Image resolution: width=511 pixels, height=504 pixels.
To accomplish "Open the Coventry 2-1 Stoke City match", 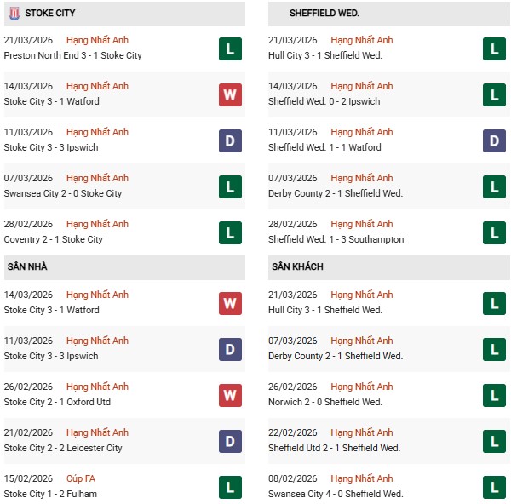I will click(53, 239).
